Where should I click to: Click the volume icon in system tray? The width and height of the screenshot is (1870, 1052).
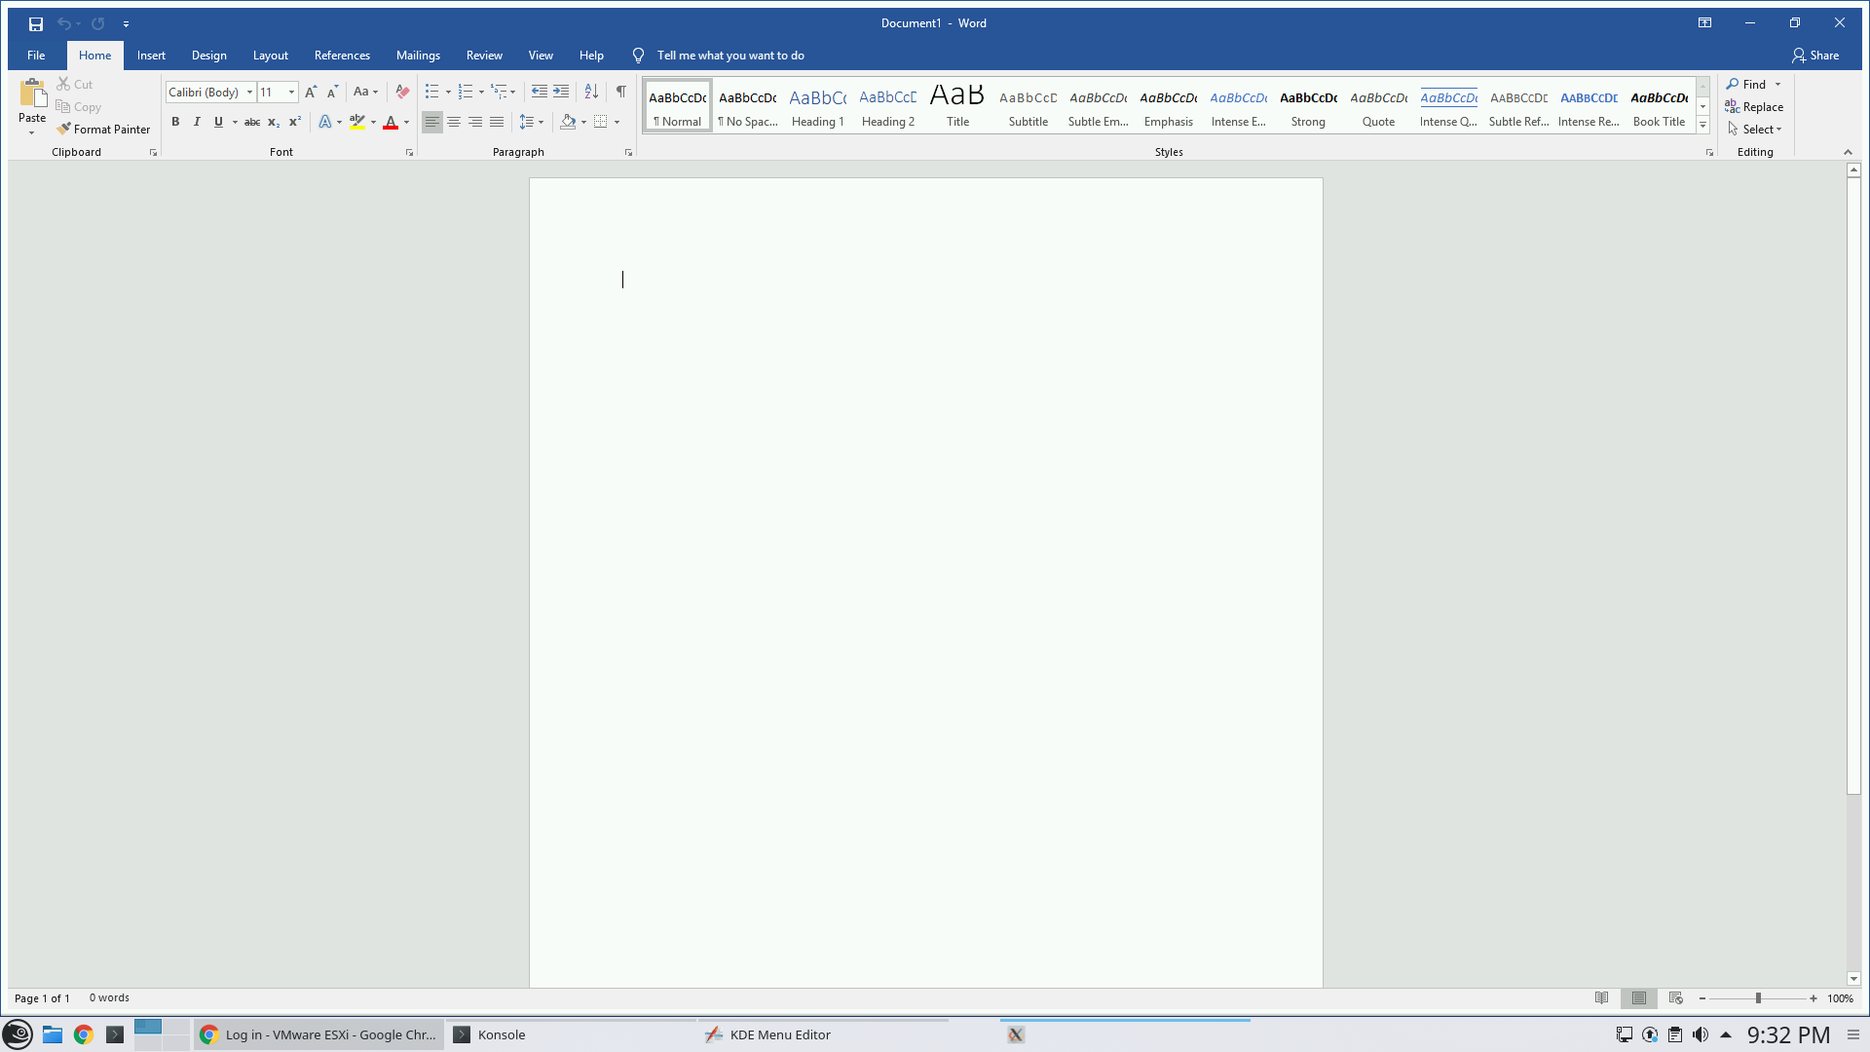(x=1701, y=1034)
